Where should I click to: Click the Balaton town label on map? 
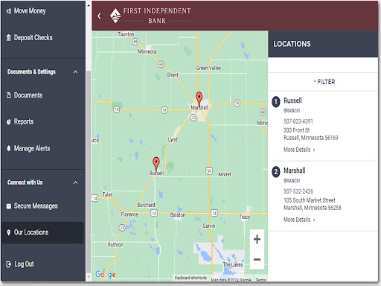178,215
